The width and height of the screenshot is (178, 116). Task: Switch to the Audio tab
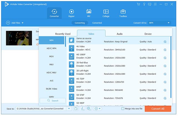tap(120, 34)
